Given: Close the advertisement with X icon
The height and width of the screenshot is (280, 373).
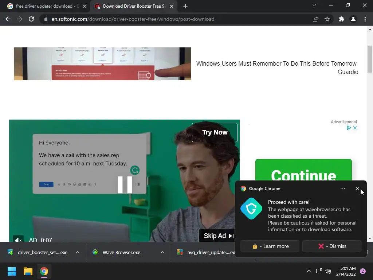Looking at the screenshot, I should point(355,128).
